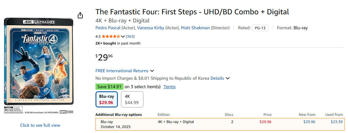Select the Blu-ray $29.96 format option

pyautogui.click(x=106, y=99)
